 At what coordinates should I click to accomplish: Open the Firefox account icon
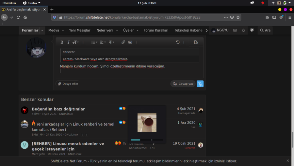[281, 17]
